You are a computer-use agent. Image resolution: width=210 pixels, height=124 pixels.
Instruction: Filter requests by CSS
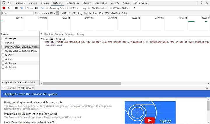pyautogui.click(x=74, y=13)
